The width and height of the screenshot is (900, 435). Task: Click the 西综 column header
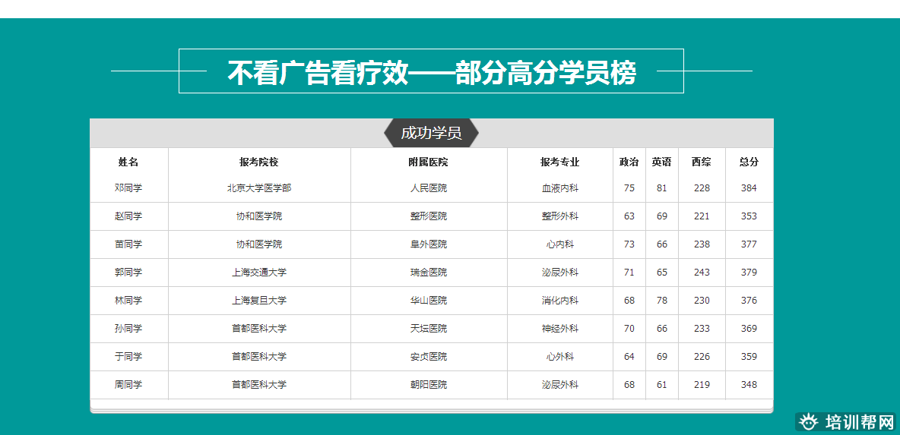coord(702,162)
